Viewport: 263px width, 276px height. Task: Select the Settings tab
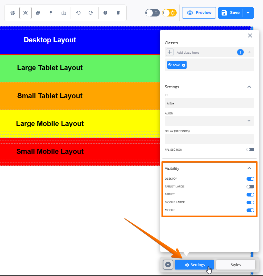194,265
